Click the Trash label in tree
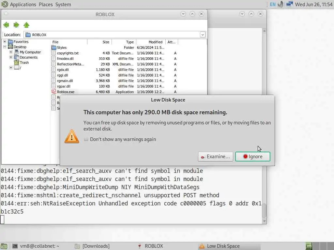This screenshot has width=334, height=250. click(24, 62)
